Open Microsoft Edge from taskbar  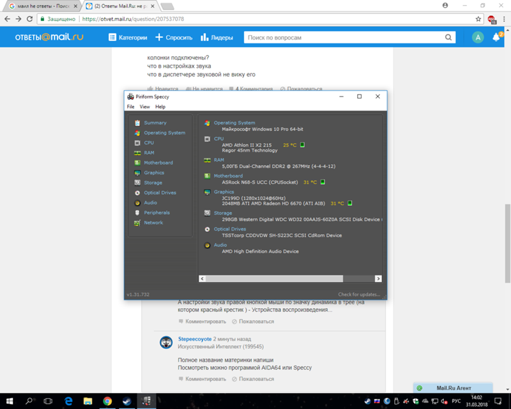click(68, 401)
